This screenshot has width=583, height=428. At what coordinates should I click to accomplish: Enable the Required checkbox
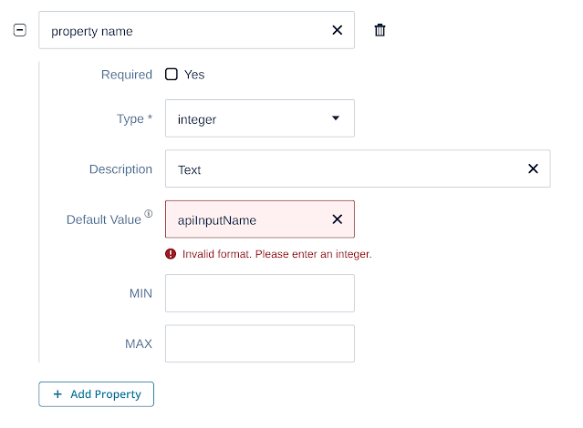coord(172,75)
